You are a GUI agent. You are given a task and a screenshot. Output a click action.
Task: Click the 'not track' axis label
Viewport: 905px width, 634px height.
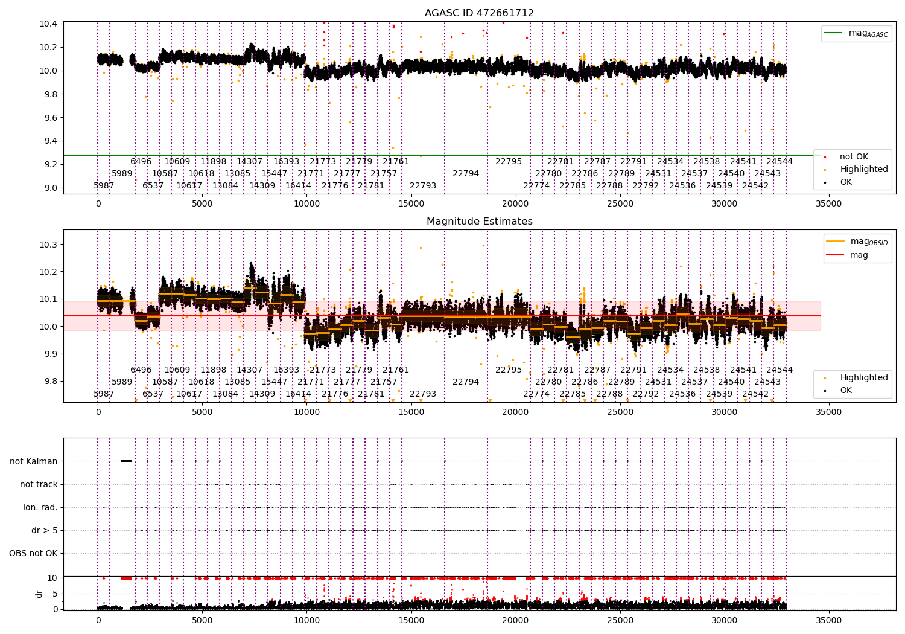pos(39,484)
